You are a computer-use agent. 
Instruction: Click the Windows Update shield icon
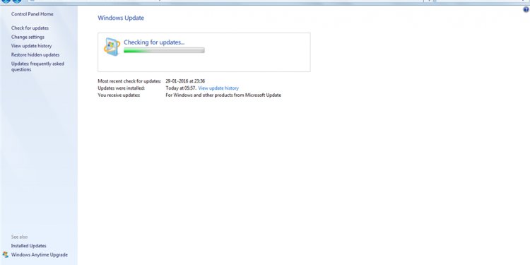pos(112,47)
